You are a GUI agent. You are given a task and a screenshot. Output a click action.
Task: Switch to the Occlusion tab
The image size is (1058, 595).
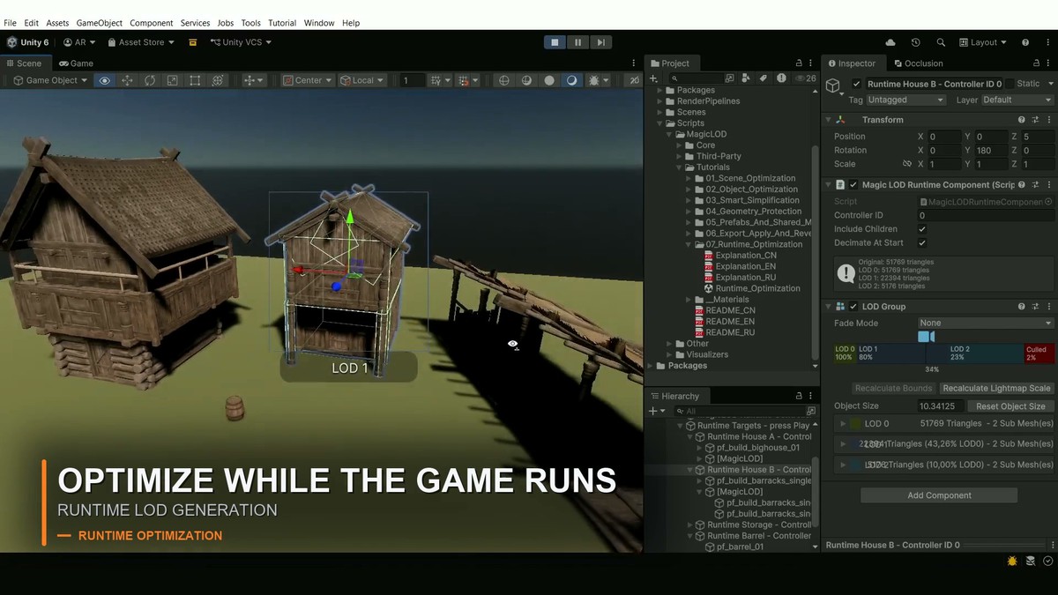coord(918,63)
